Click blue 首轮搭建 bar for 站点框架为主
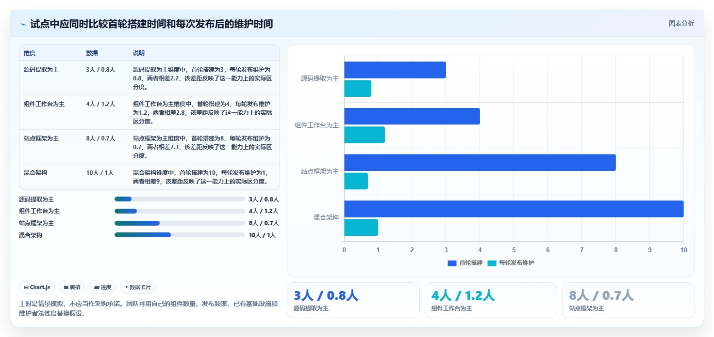This screenshot has height=337, width=714. [480, 163]
